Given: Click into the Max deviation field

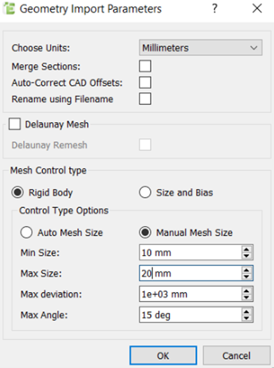Looking at the screenshot, I should (190, 294).
